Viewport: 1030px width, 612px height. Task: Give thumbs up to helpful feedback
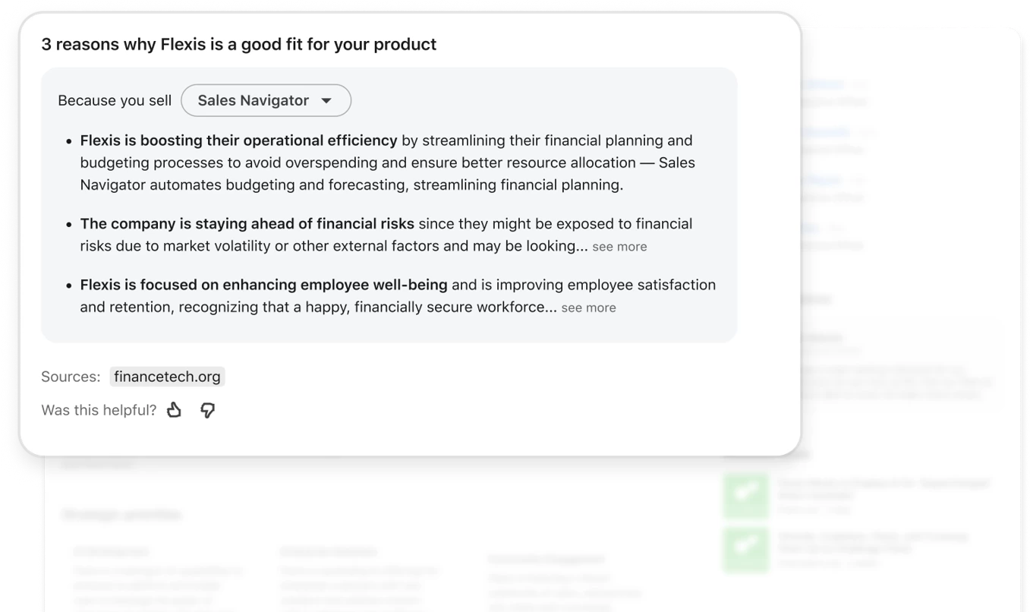174,410
